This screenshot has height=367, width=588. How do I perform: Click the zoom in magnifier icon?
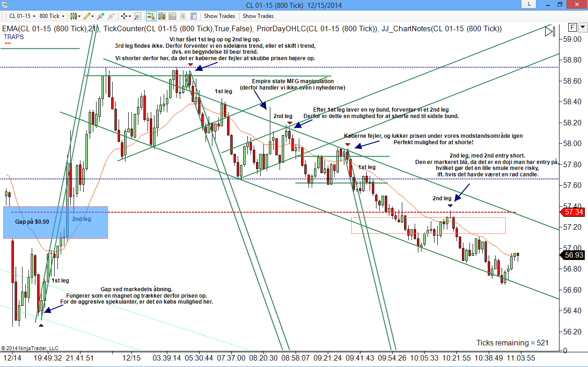coord(100,16)
